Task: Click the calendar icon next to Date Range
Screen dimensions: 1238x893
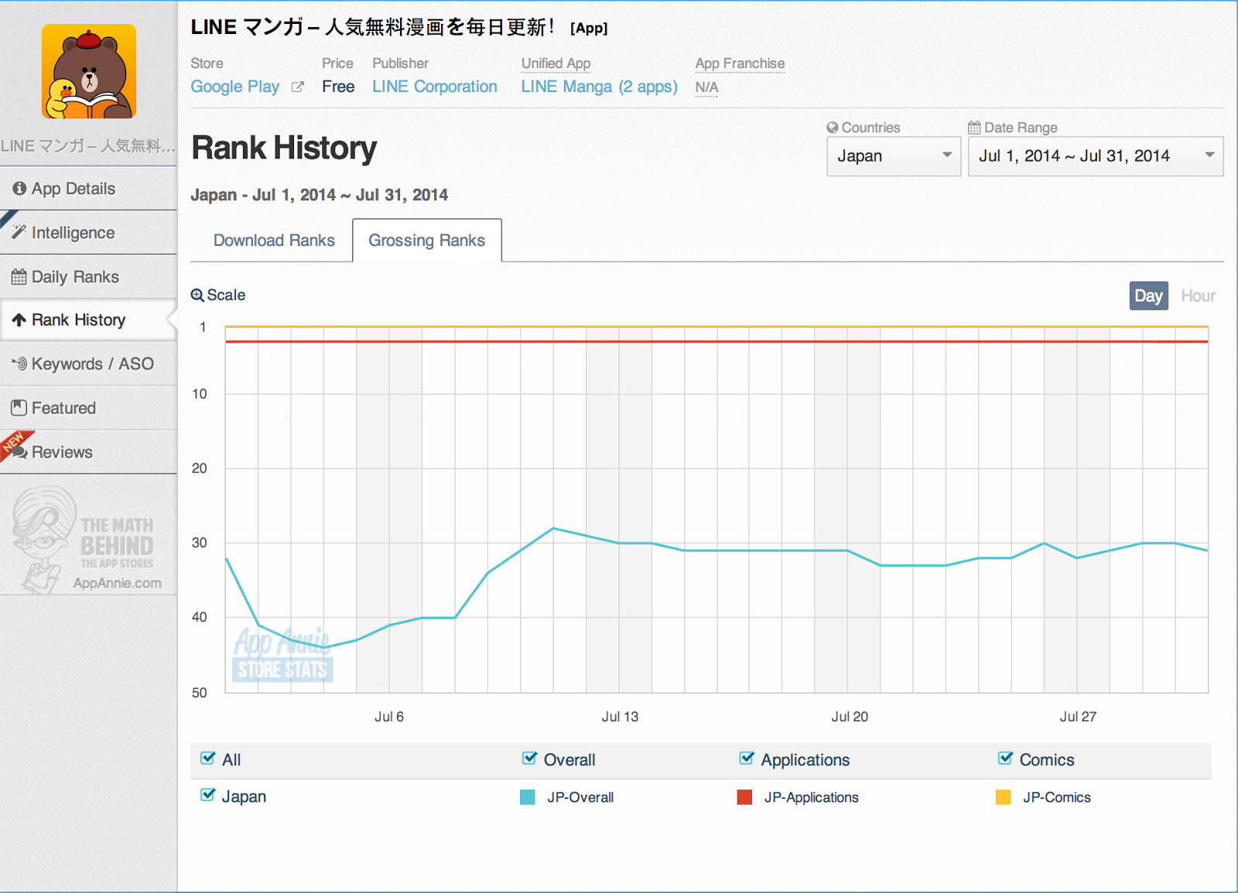Action: tap(975, 128)
